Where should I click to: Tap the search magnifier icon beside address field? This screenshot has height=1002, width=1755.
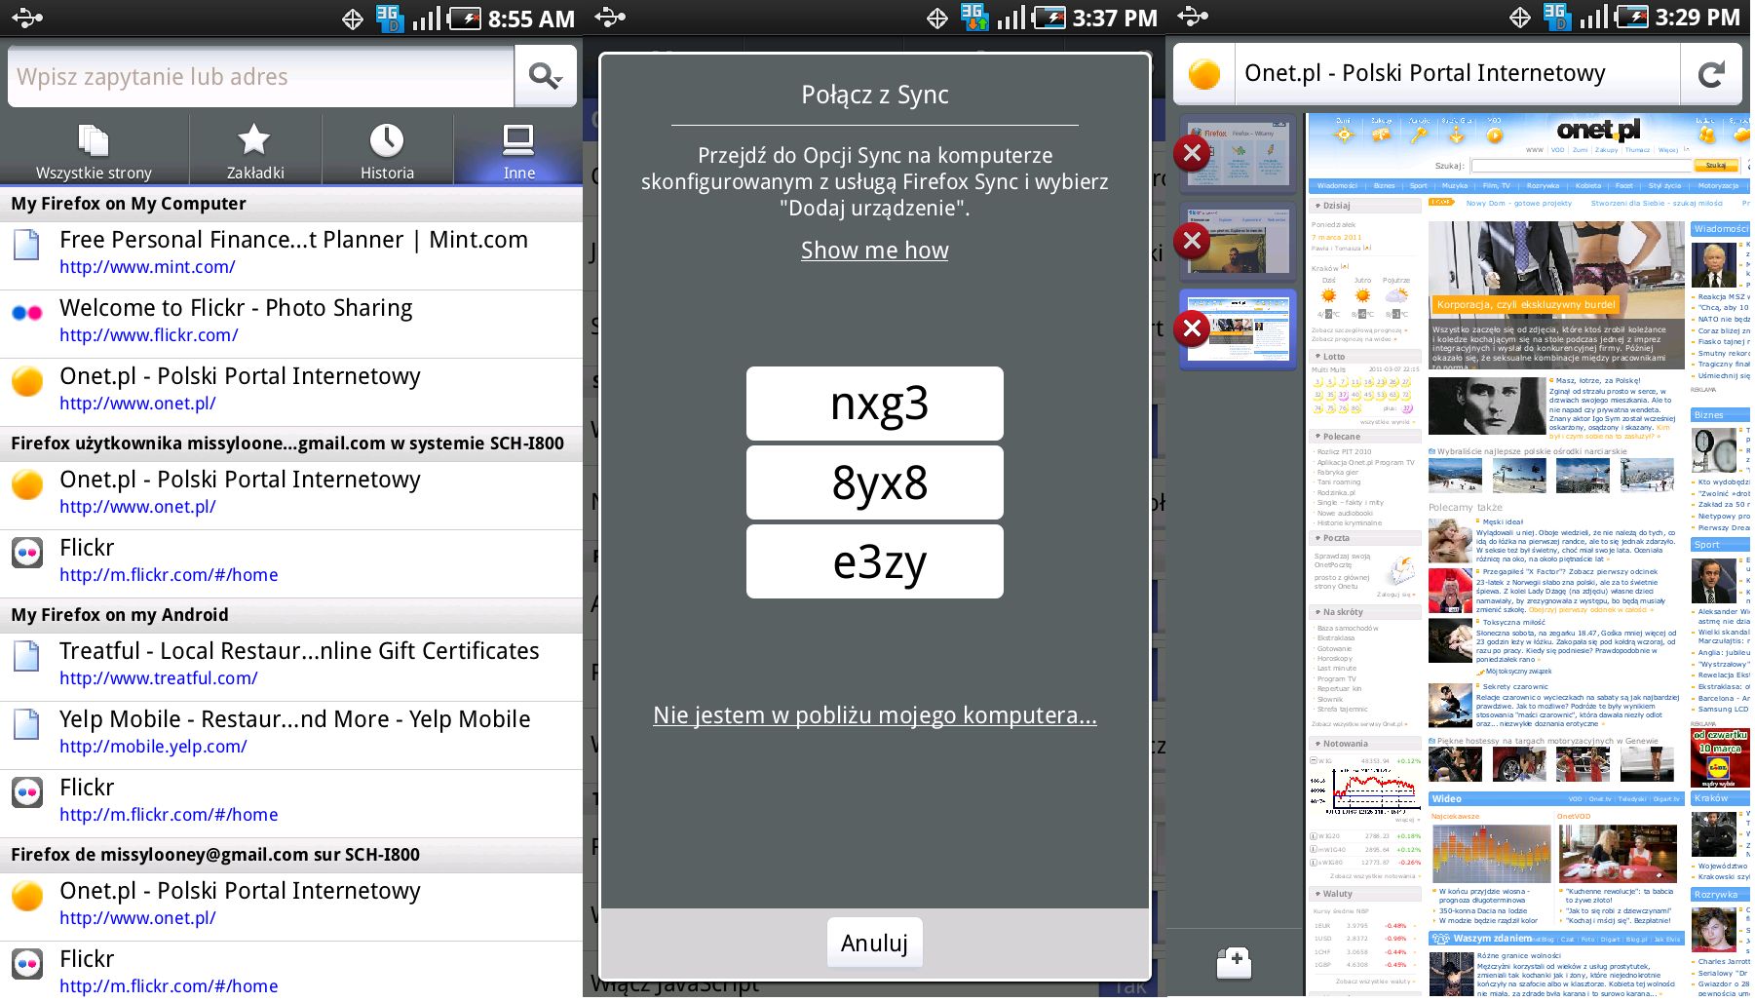tap(546, 76)
